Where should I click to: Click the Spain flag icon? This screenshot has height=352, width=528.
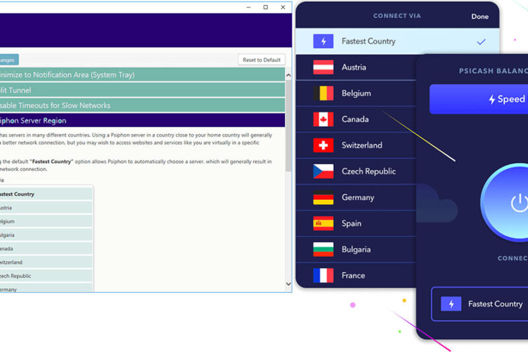(x=323, y=223)
